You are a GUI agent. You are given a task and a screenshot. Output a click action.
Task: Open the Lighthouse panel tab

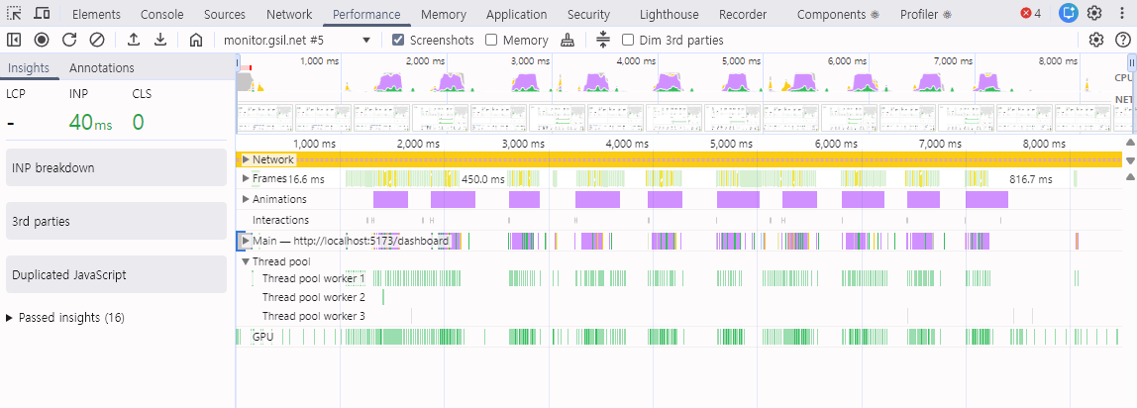(669, 15)
